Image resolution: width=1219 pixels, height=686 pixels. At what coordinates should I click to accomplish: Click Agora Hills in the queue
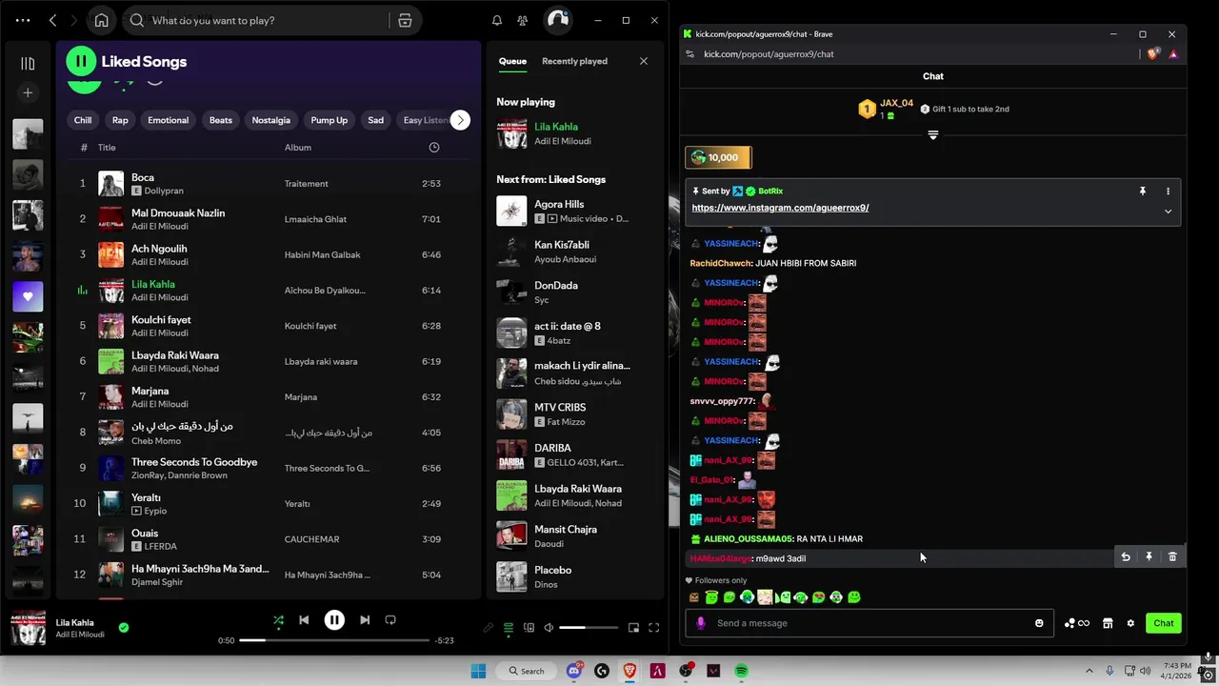[559, 204]
